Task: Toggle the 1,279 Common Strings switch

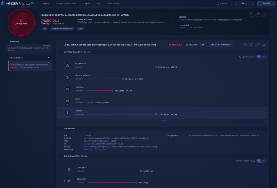Action: click(x=261, y=161)
